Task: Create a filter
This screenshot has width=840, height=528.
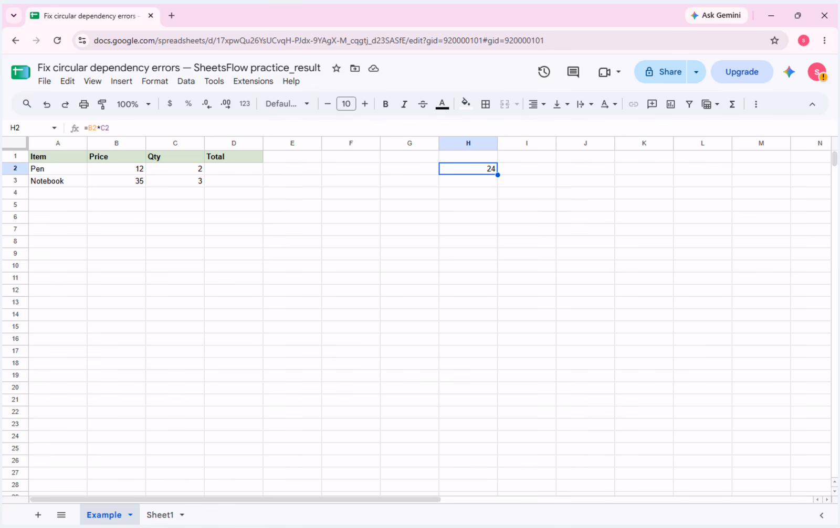Action: point(689,104)
